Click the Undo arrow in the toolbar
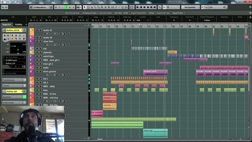This screenshot has height=142, width=252. coord(3,7)
